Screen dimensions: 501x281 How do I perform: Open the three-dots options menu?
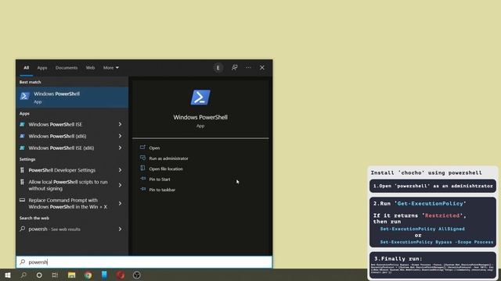click(x=248, y=68)
